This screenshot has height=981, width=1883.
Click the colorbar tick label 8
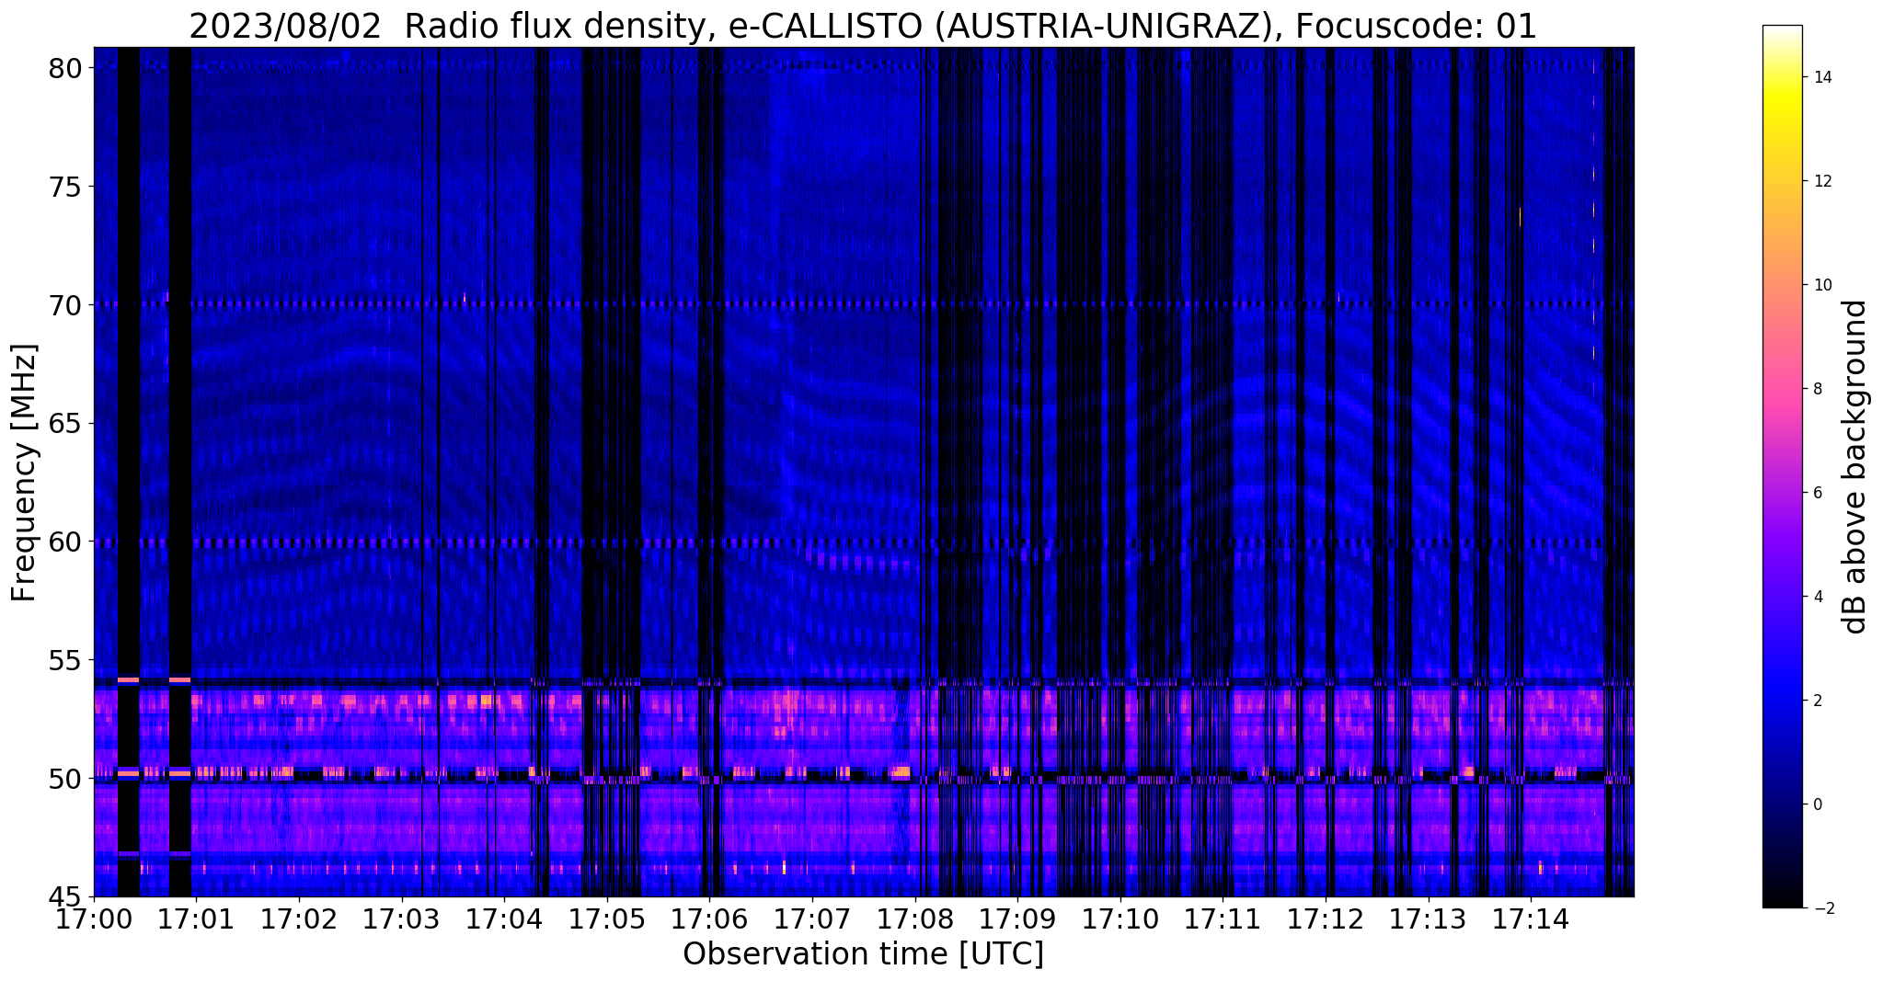[x=1817, y=389]
